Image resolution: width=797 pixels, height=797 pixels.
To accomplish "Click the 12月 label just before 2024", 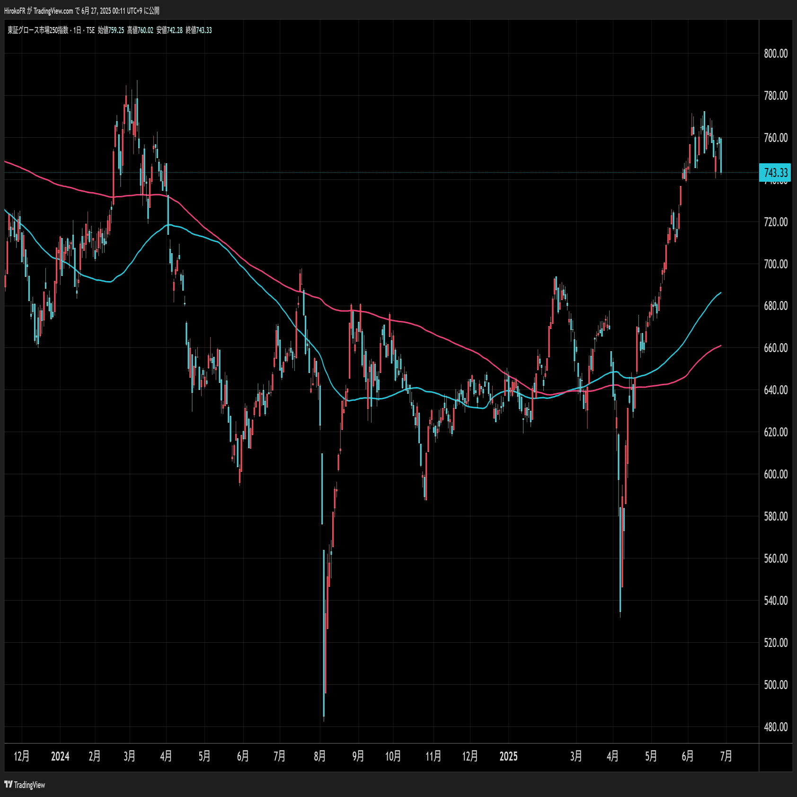I will (x=22, y=756).
